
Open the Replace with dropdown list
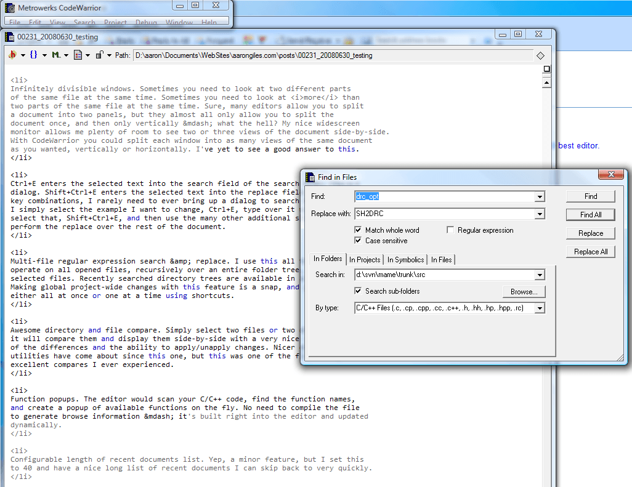pos(540,214)
